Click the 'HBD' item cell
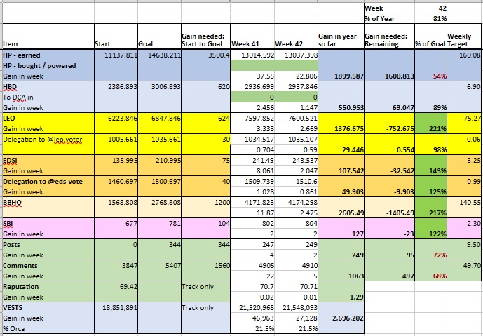483x336 pixels. 46,87
